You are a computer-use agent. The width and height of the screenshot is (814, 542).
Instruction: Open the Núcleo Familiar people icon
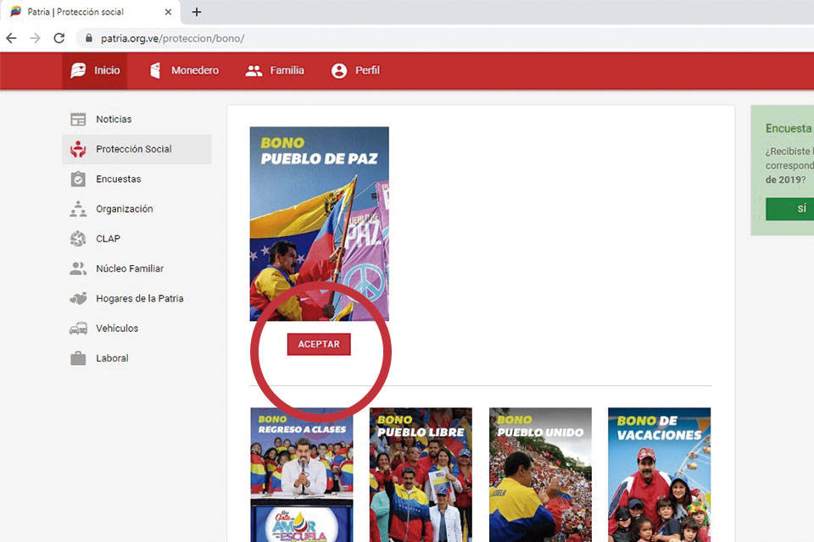[78, 268]
